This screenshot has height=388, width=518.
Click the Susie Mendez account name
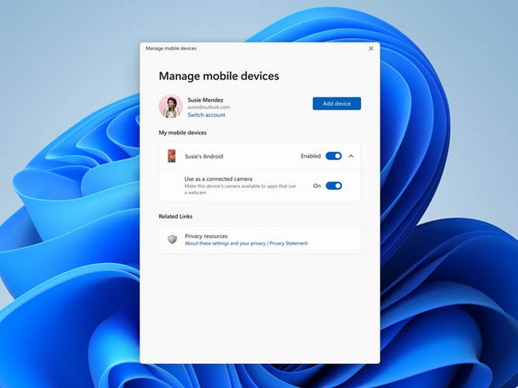point(205,100)
